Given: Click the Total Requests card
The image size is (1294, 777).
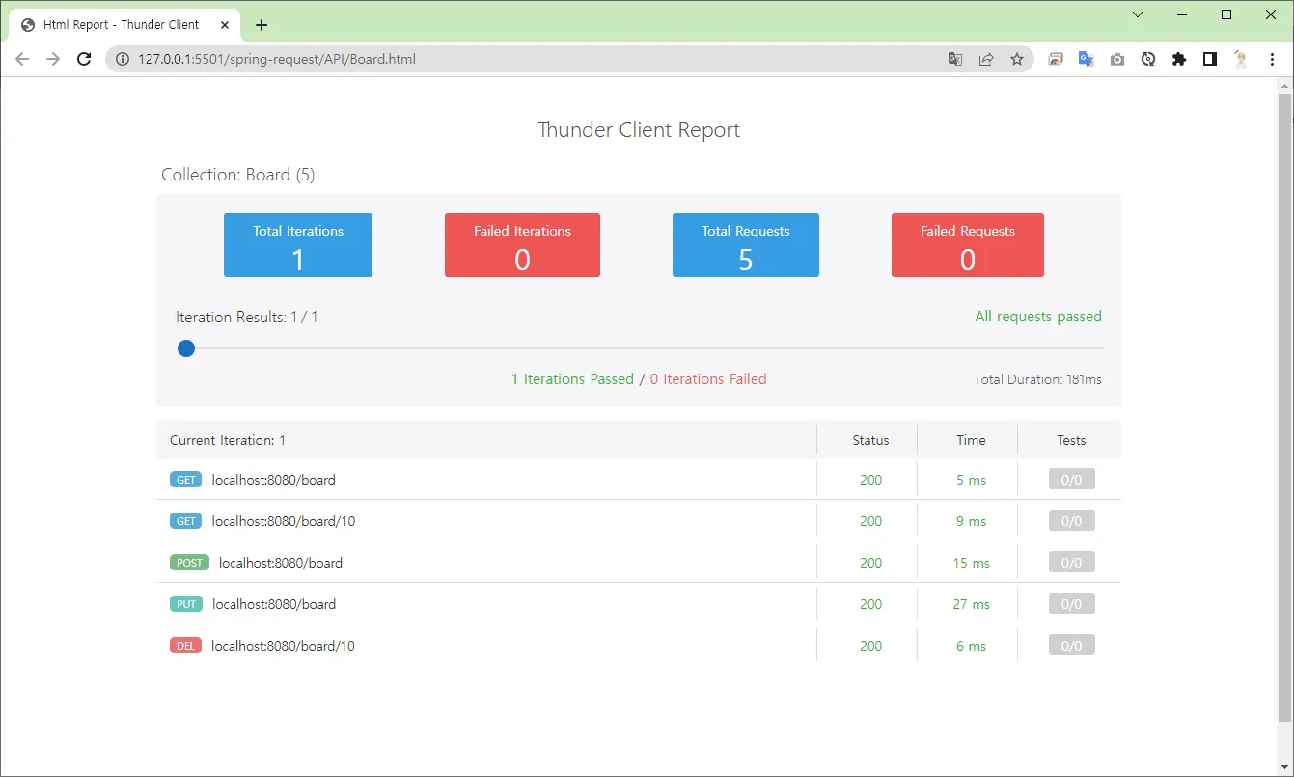Looking at the screenshot, I should click(746, 245).
